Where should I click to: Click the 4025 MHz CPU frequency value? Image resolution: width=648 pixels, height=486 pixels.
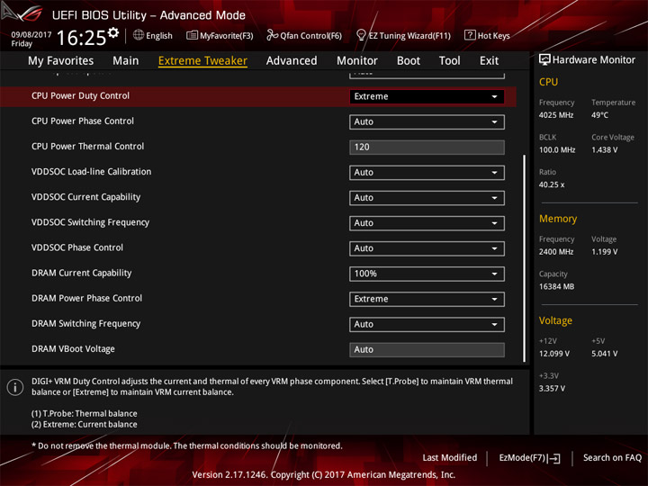(556, 115)
